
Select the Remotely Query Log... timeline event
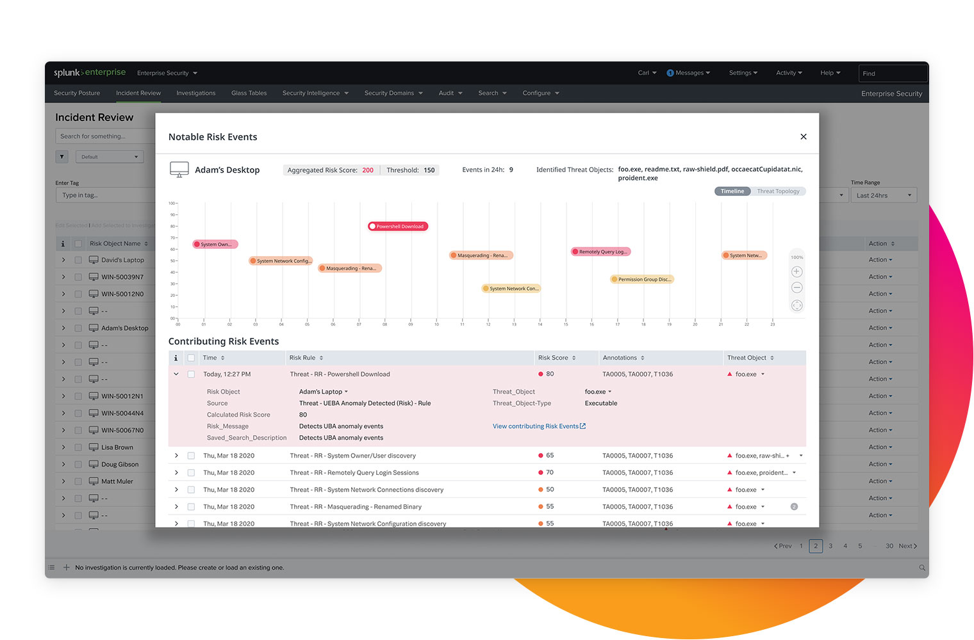point(601,252)
